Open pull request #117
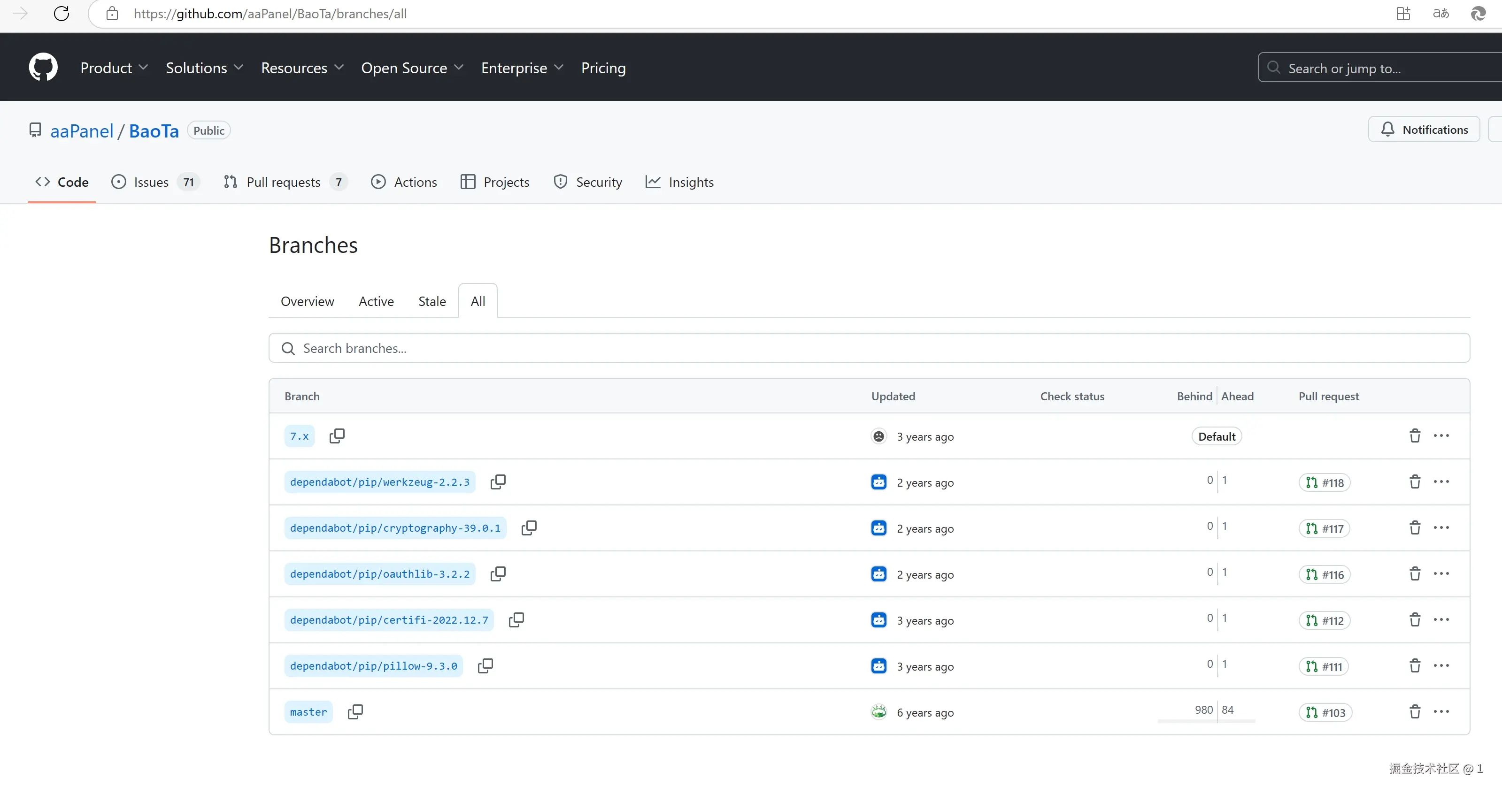1502x794 pixels. pos(1324,528)
